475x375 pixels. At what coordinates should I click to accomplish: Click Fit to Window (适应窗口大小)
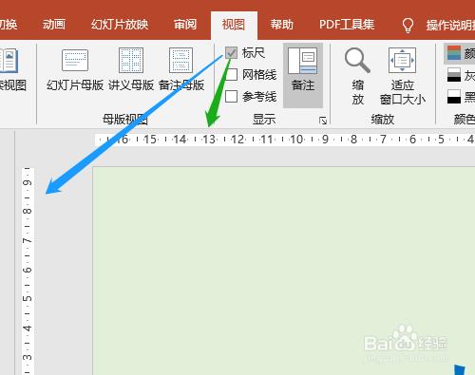tap(402, 76)
